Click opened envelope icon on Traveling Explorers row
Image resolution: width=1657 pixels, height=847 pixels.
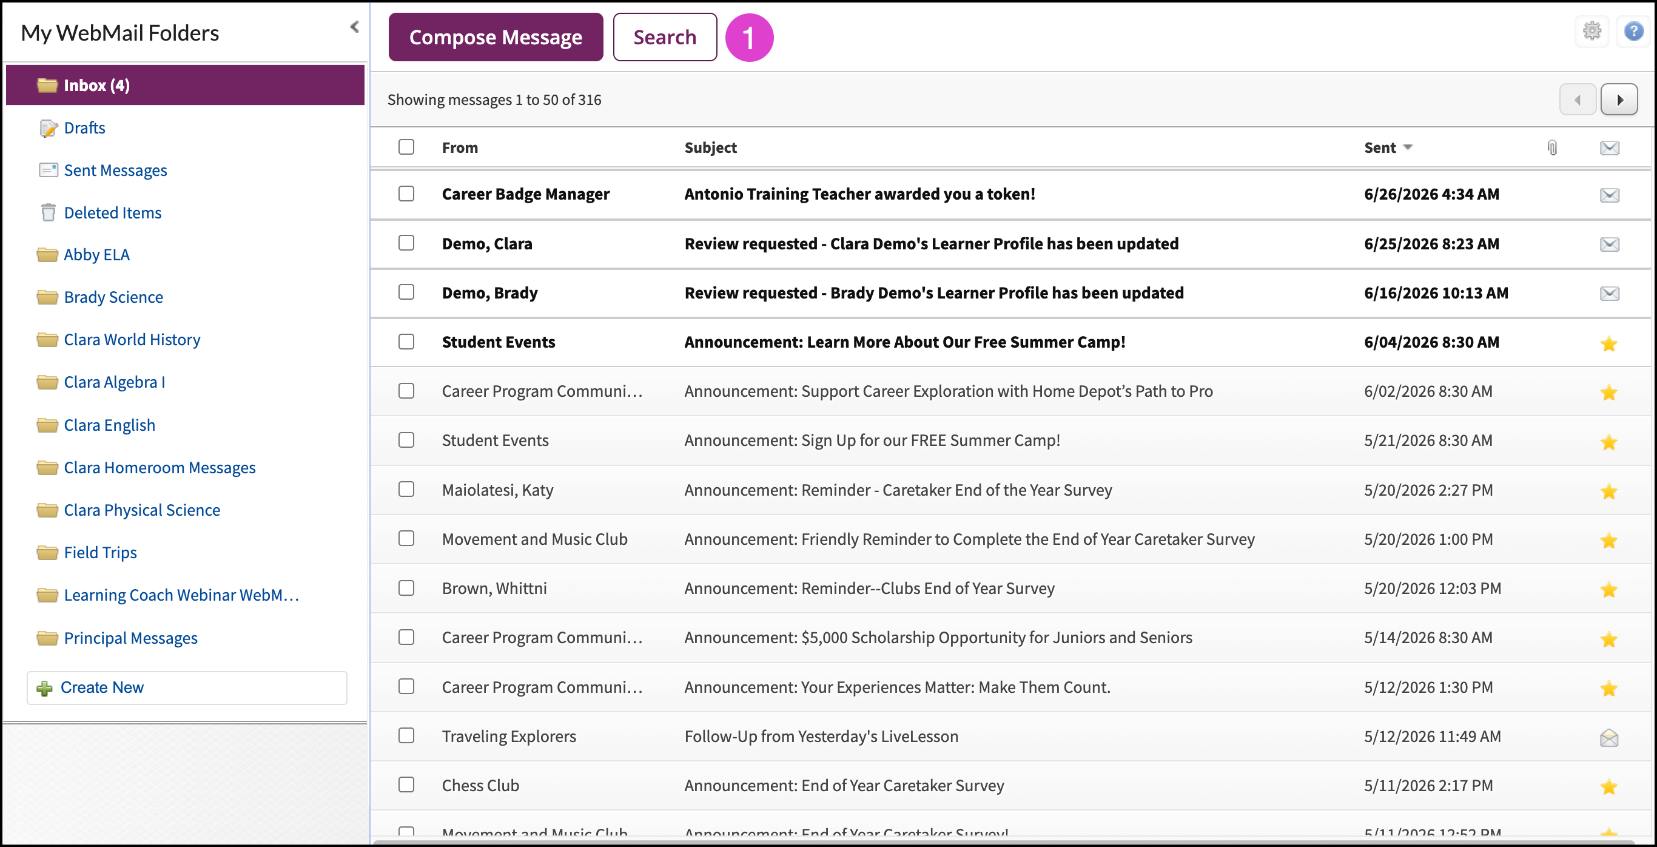point(1608,738)
